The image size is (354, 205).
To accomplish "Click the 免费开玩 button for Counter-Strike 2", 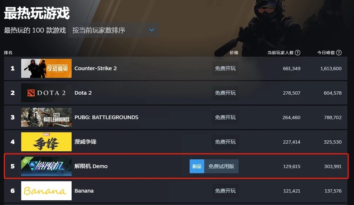I will (225, 68).
